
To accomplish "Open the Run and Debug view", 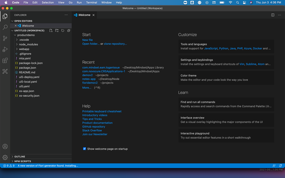I will (5, 49).
